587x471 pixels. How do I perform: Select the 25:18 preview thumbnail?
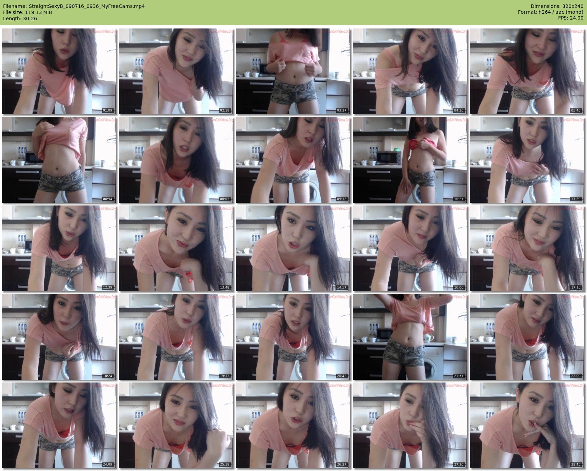point(176,425)
